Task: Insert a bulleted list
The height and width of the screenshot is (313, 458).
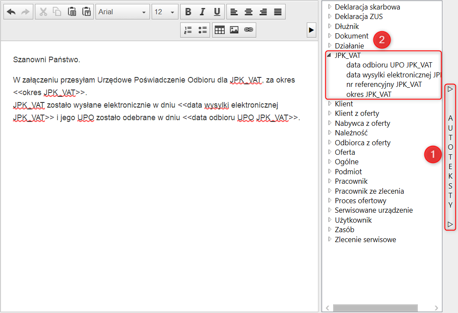Action: [202, 30]
